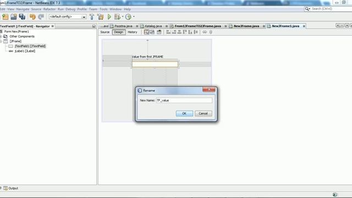Image resolution: width=352 pixels, height=198 pixels.
Task: Show opened documents list dropdown
Action: pyautogui.click(x=347, y=26)
